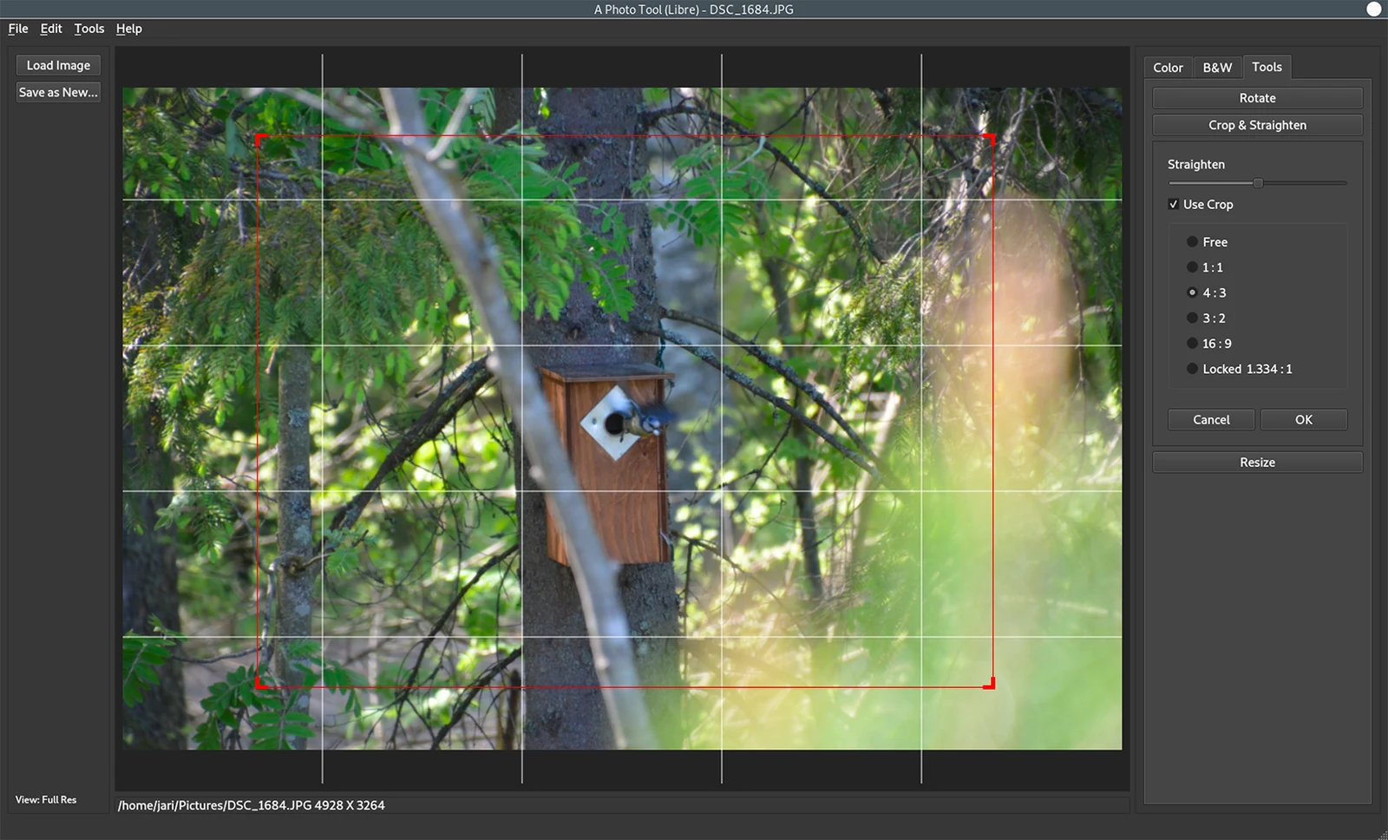1388x840 pixels.
Task: Open the File menu
Action: pos(18,29)
